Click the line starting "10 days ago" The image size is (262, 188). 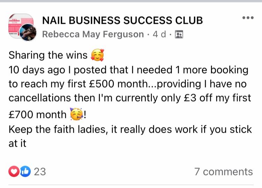pos(128,70)
